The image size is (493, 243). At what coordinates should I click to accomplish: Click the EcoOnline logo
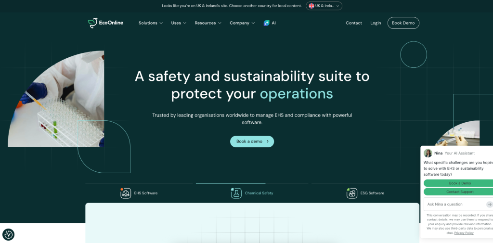pos(105,23)
